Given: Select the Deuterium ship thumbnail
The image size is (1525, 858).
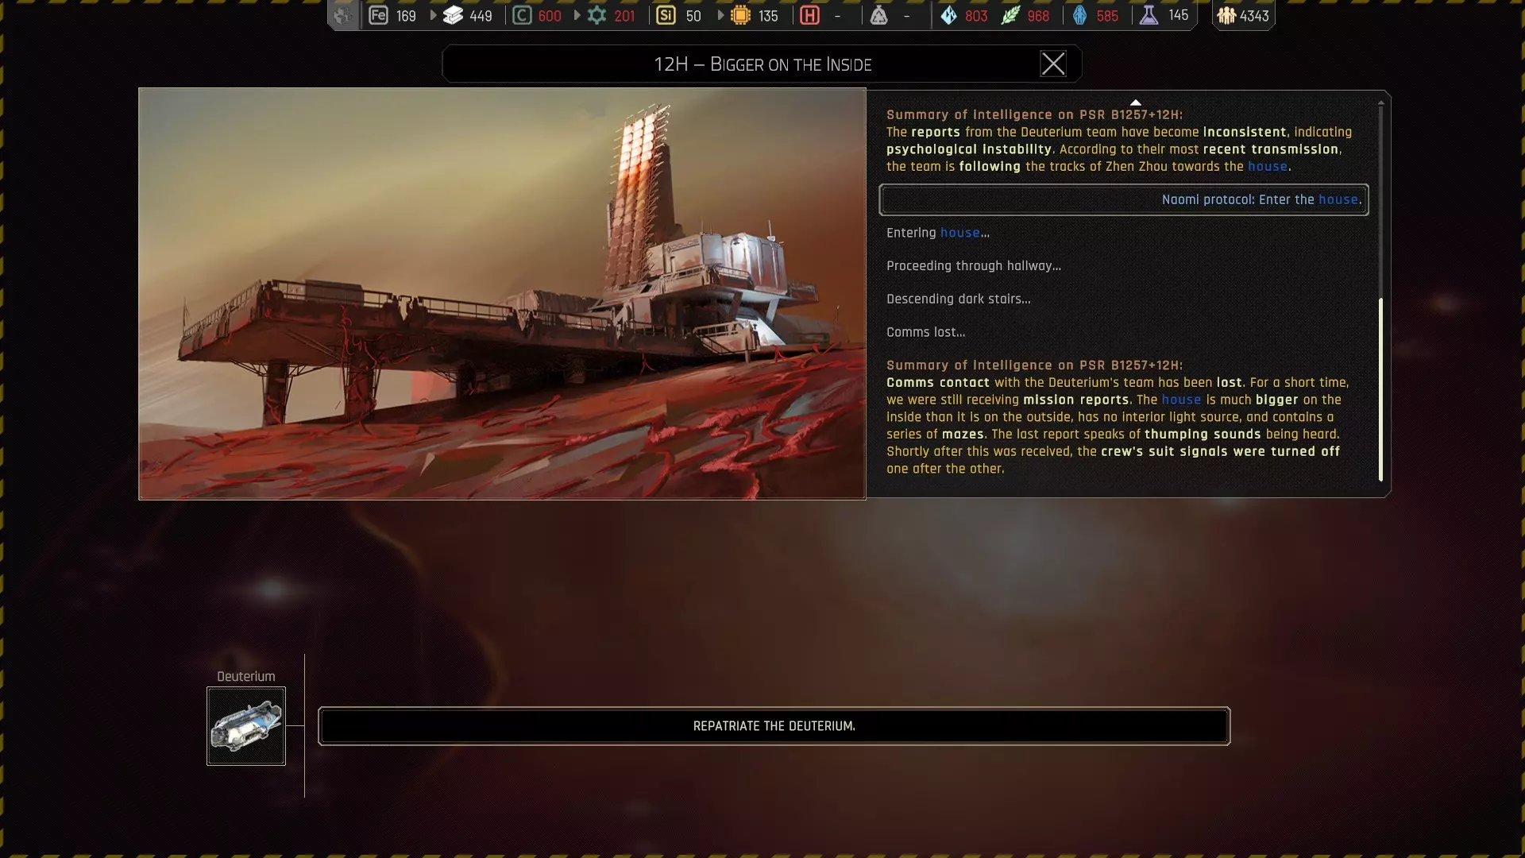Looking at the screenshot, I should 246,726.
